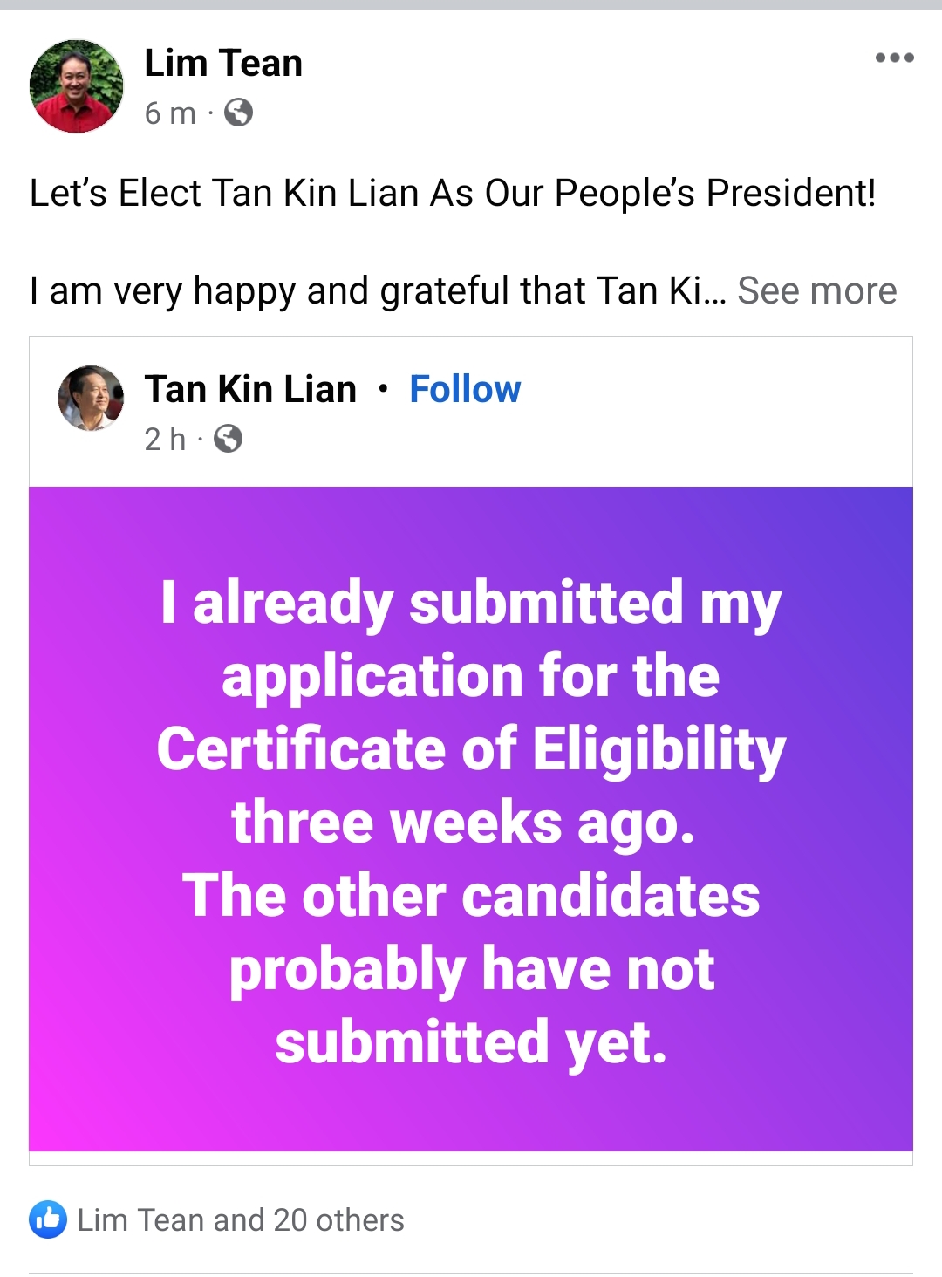Viewport: 942px width, 1277px height.
Task: Click the 'submitted yet.' closing line
Action: [471, 1043]
